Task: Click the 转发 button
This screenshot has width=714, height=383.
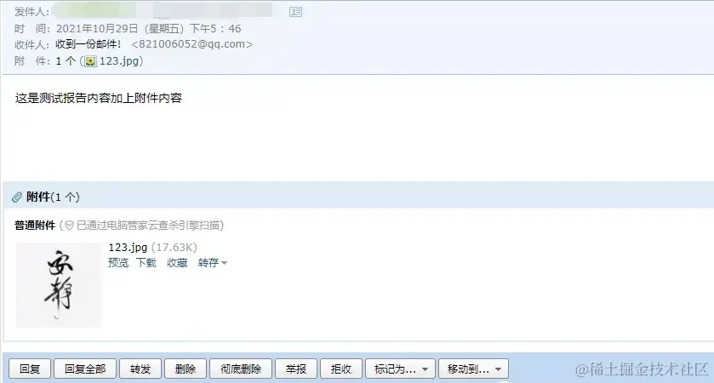Action: [x=140, y=369]
